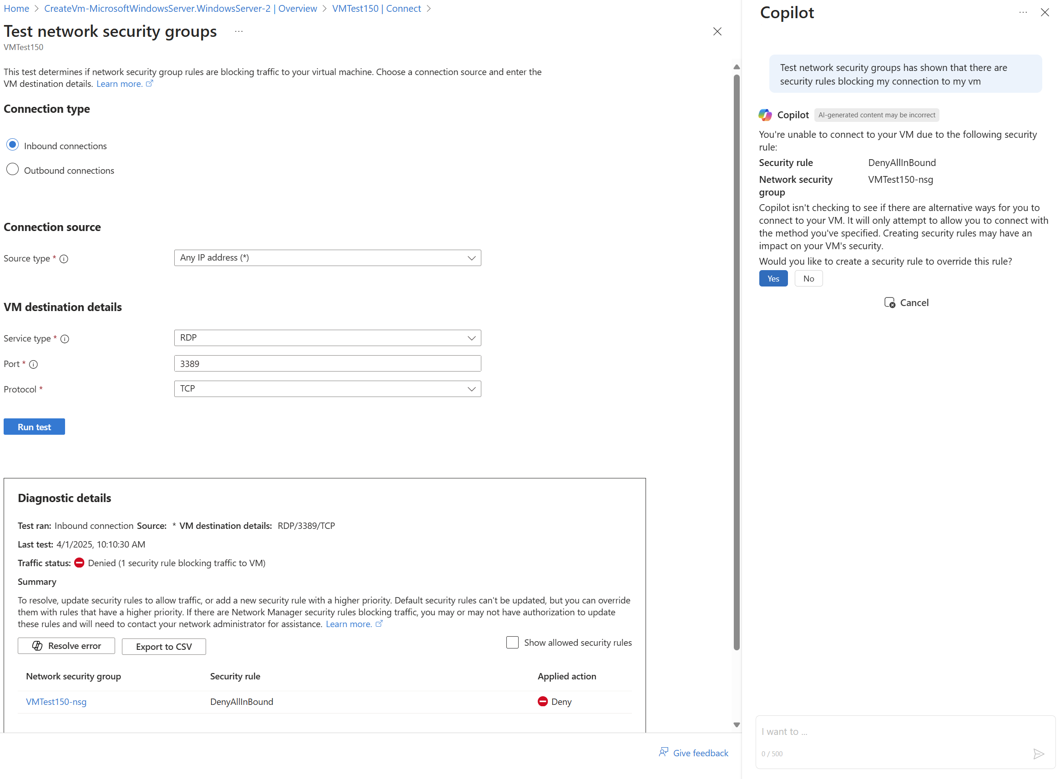Open page ellipsis menu beside title
Image resolution: width=1060 pixels, height=779 pixels.
click(x=239, y=31)
